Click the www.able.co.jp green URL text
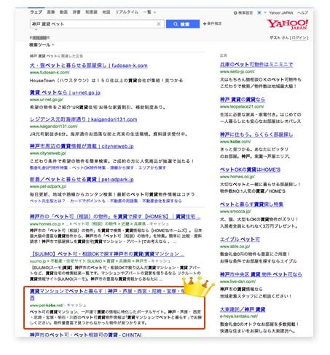The height and width of the screenshot is (355, 330). pyautogui.click(x=235, y=247)
